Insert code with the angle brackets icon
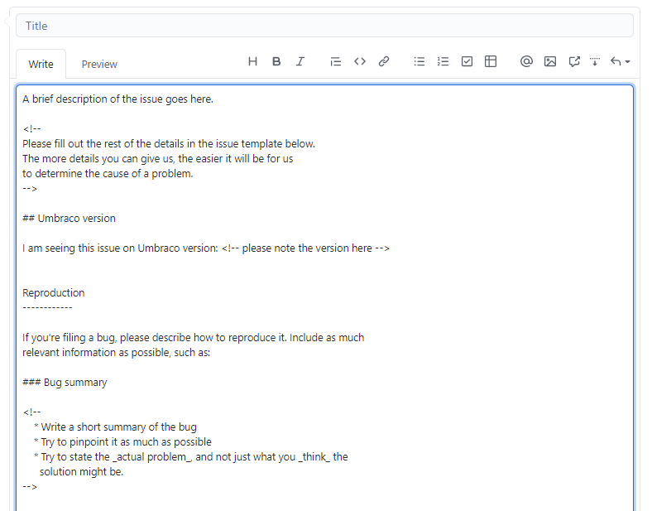 pyautogui.click(x=360, y=61)
